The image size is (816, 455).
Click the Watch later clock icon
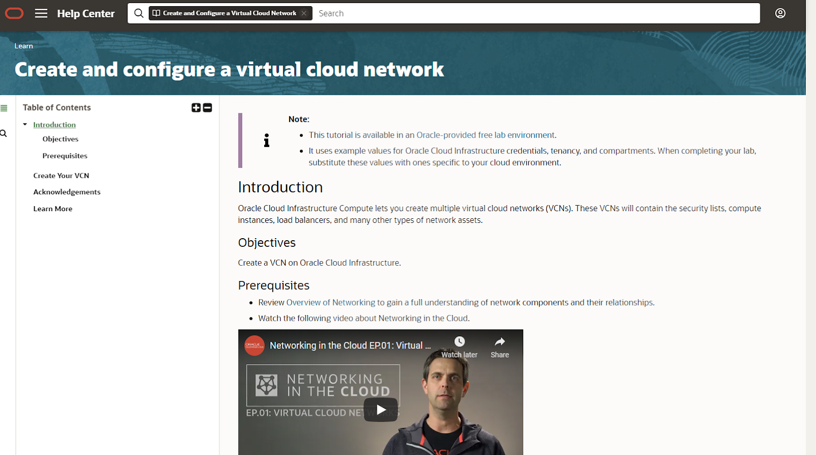[x=460, y=342]
